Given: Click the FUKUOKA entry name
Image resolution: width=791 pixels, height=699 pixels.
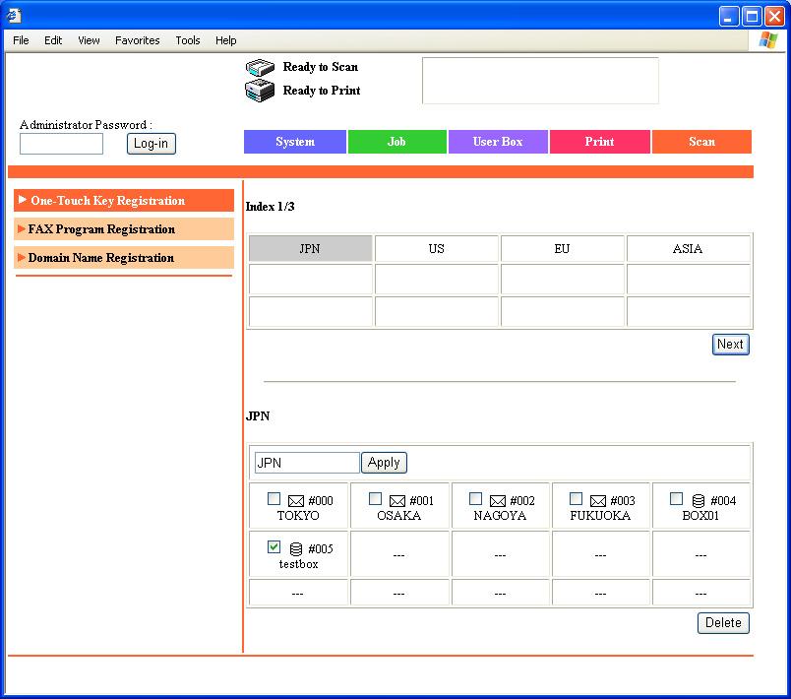Looking at the screenshot, I should pyautogui.click(x=600, y=515).
